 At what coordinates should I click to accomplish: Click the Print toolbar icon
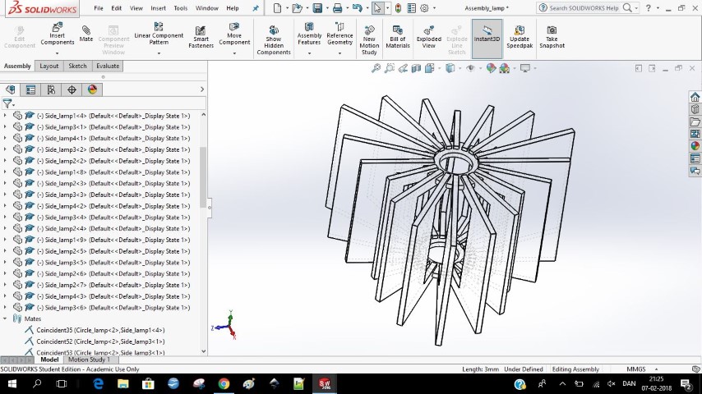[337, 8]
